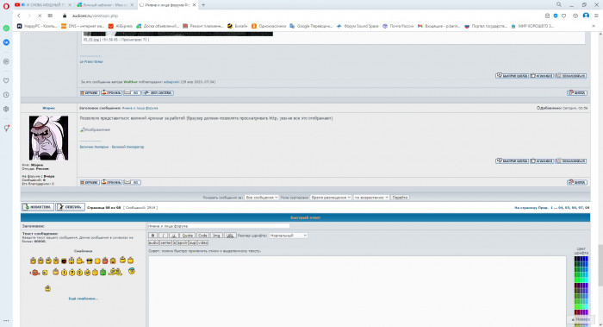Expand the font size 'Нормальный' dropdown
Image resolution: width=603 pixels, height=327 pixels.
[x=288, y=236]
